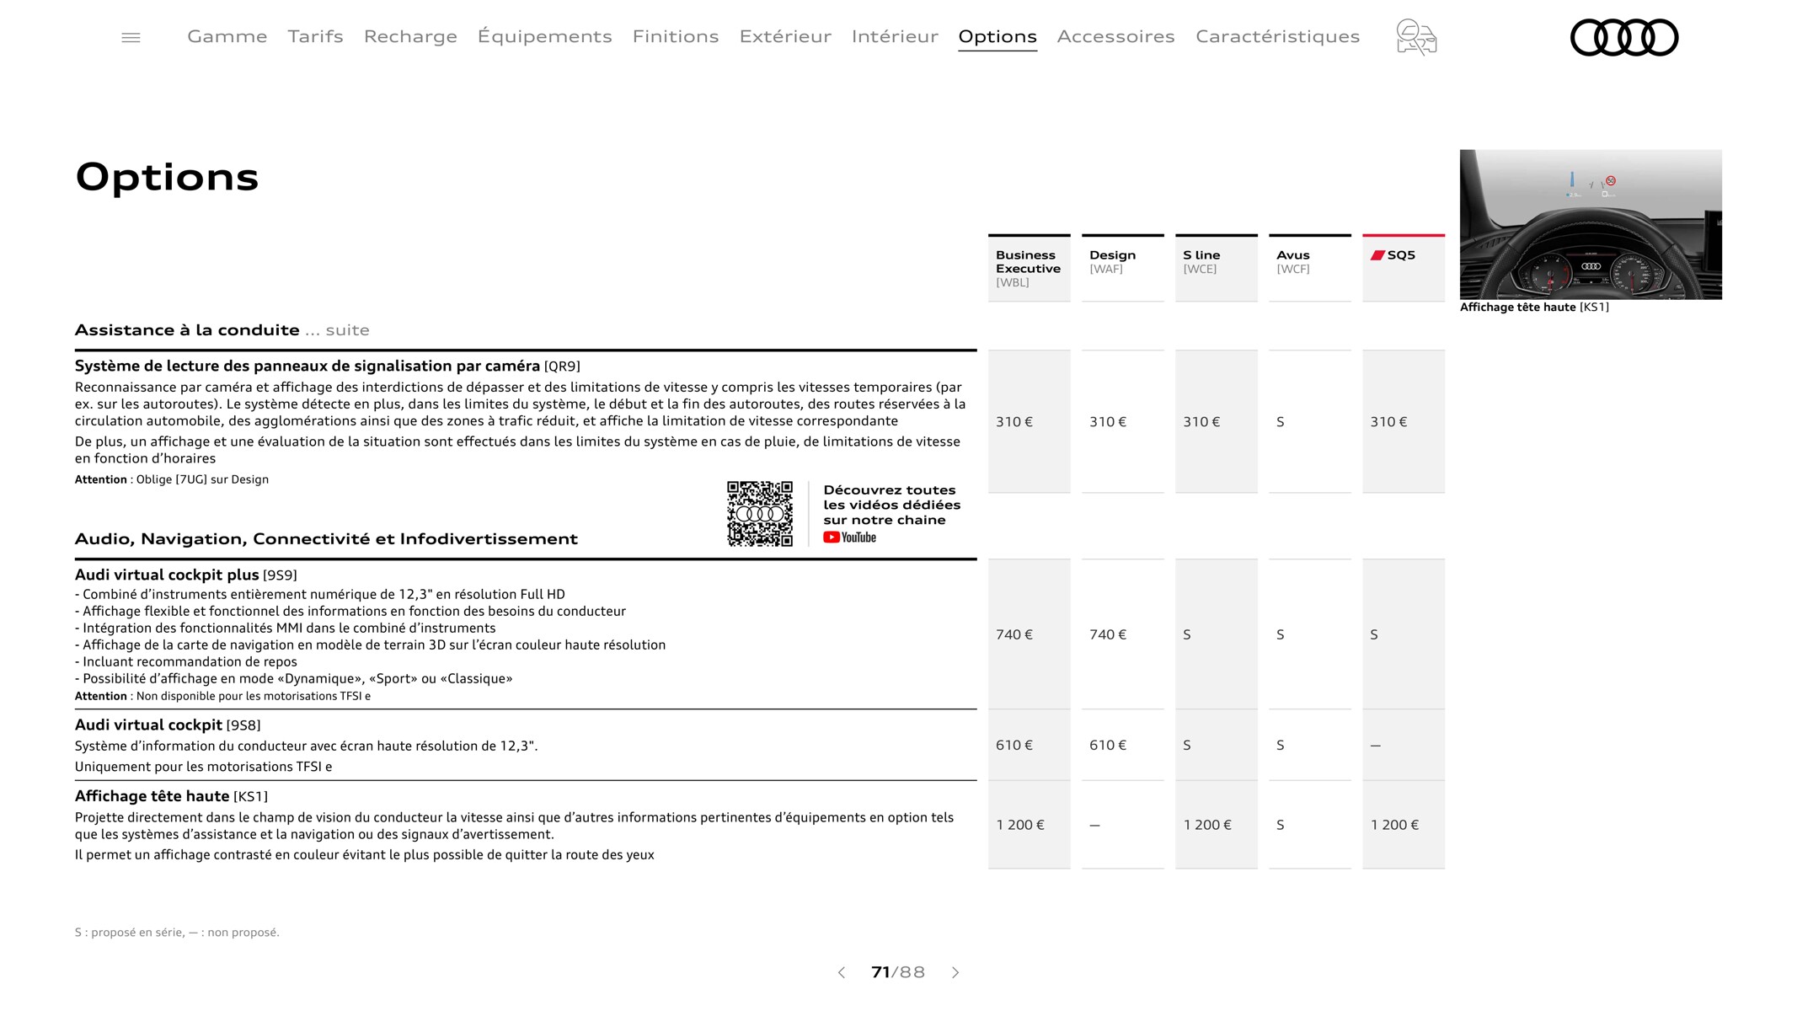Screen dimensions: 1797x1011
Task: Click the legend 'S : proposé en série'
Action: [129, 932]
